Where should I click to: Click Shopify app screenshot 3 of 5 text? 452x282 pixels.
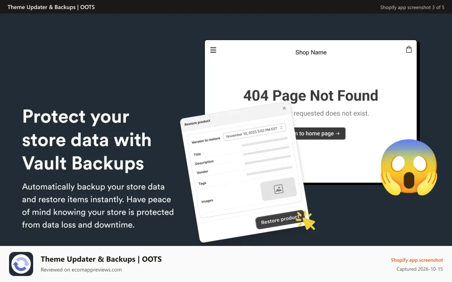click(412, 7)
